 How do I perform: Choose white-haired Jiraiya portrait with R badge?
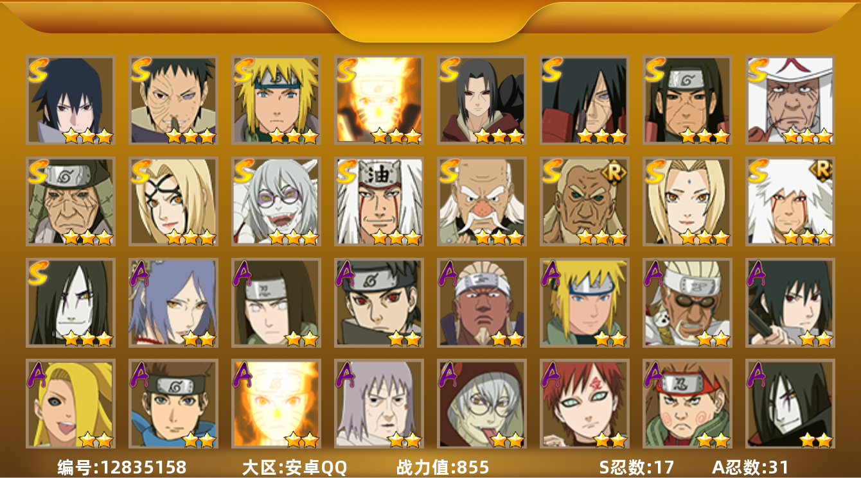[x=790, y=201]
